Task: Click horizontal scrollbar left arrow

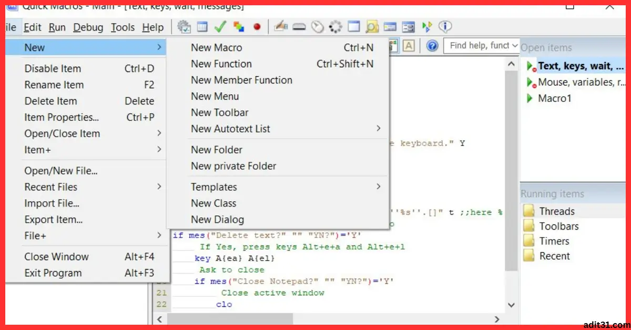Action: [x=160, y=319]
